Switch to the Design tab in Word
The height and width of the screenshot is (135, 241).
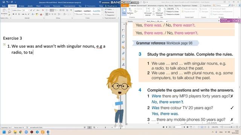[30, 6]
